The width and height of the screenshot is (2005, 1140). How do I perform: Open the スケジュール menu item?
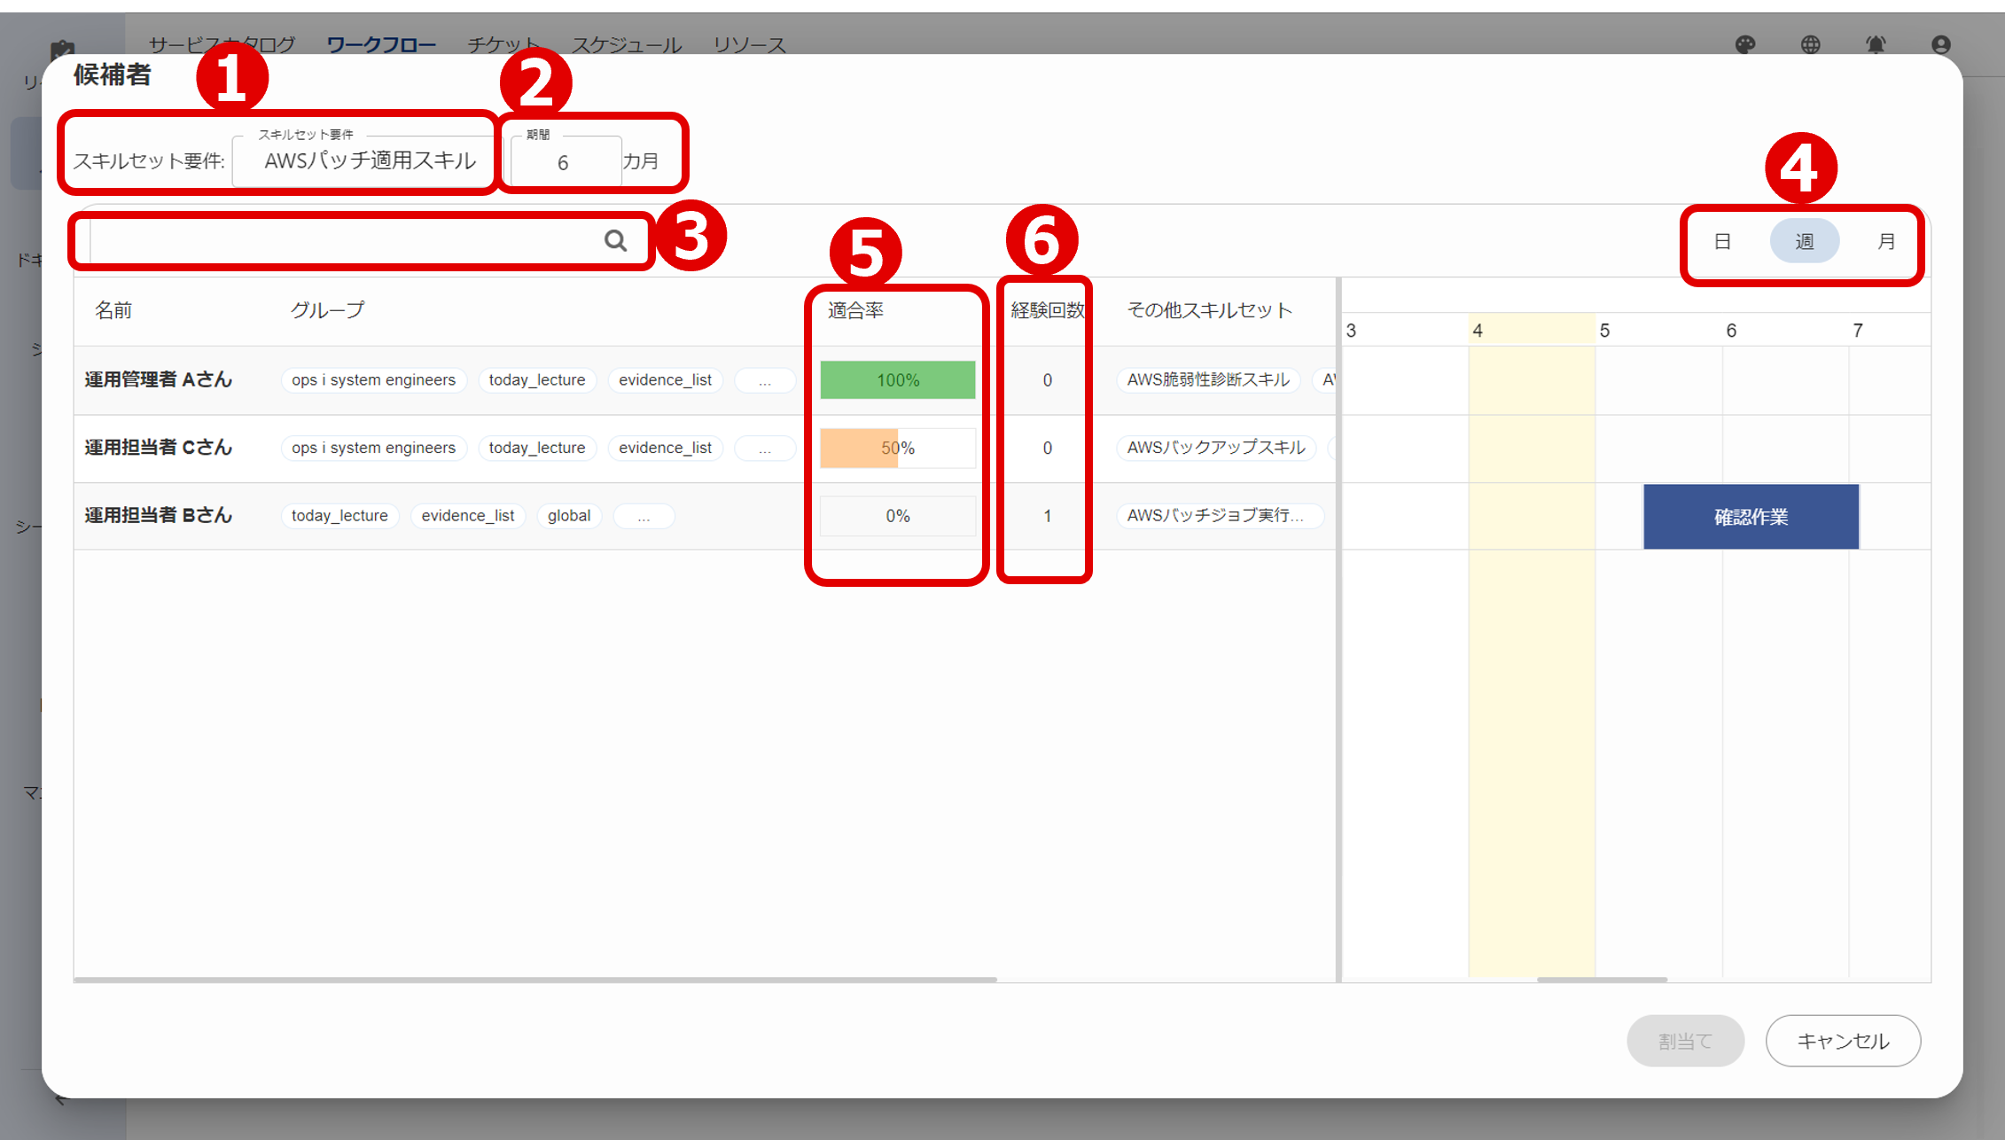[x=627, y=44]
